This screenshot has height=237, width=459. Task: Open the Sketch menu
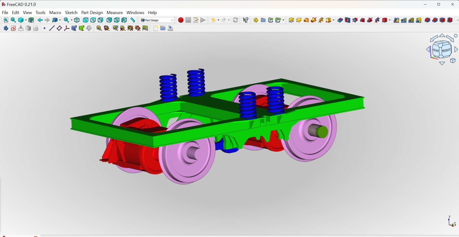(x=71, y=12)
